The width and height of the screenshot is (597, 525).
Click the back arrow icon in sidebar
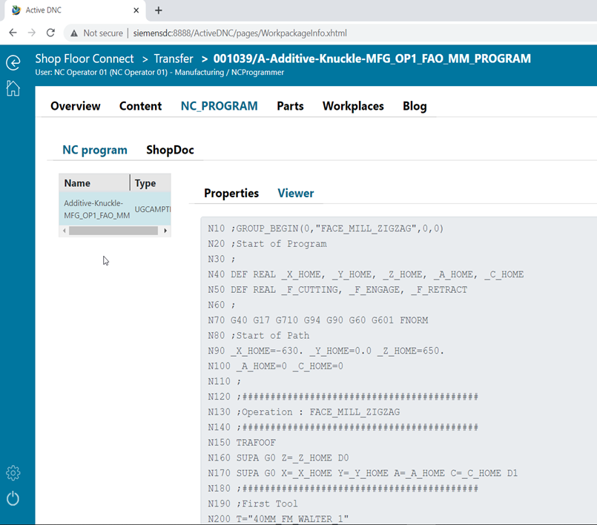point(13,63)
